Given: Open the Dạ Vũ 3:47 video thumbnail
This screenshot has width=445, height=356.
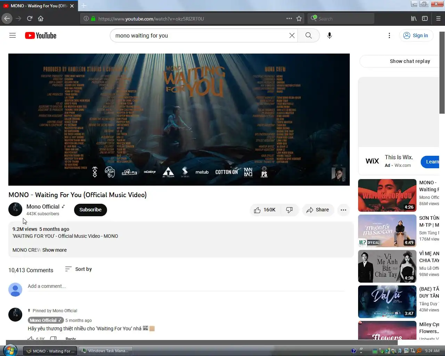Looking at the screenshot, I should (387, 302).
